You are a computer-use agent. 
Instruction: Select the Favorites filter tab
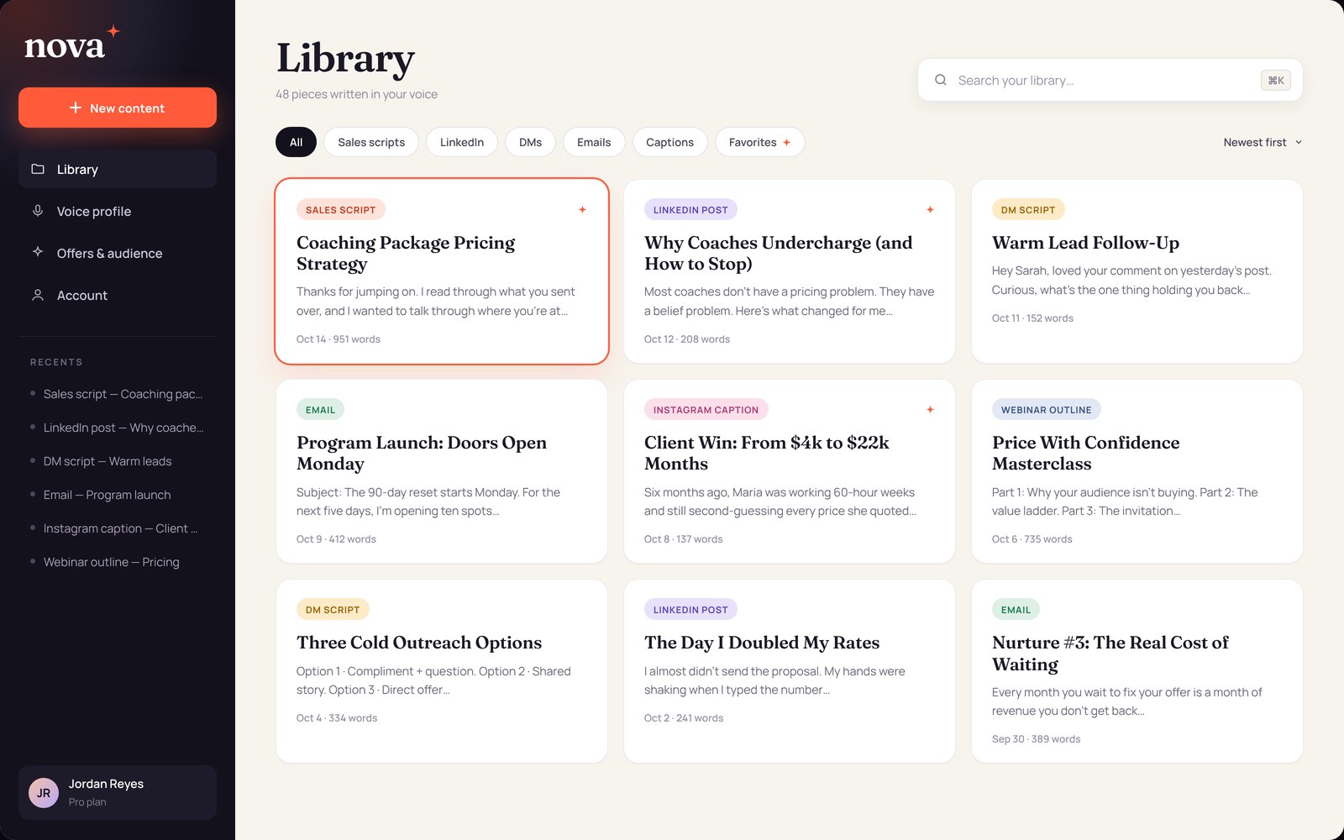coord(759,142)
